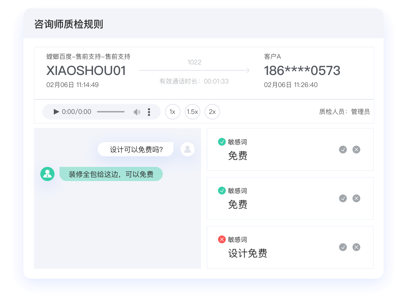Click timestamp 02月06日 11:14:49

coord(73,85)
